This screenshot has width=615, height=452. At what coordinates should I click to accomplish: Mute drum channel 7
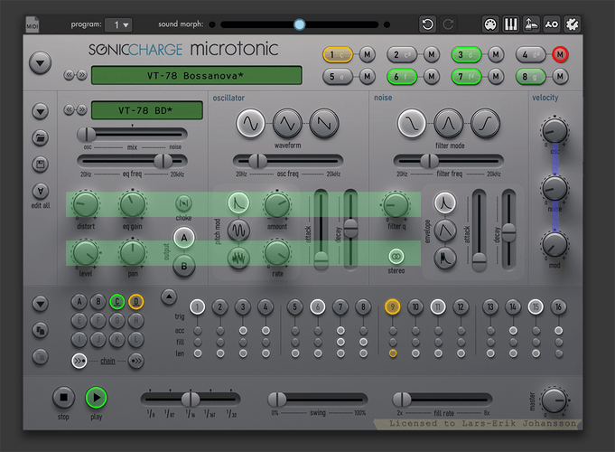click(496, 76)
